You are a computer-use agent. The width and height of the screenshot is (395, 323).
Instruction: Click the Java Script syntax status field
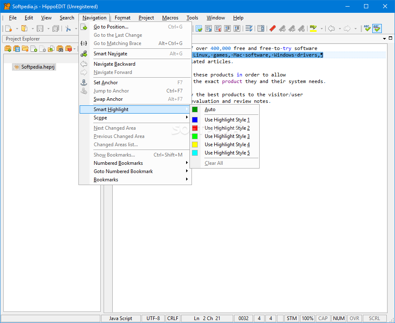click(x=121, y=318)
